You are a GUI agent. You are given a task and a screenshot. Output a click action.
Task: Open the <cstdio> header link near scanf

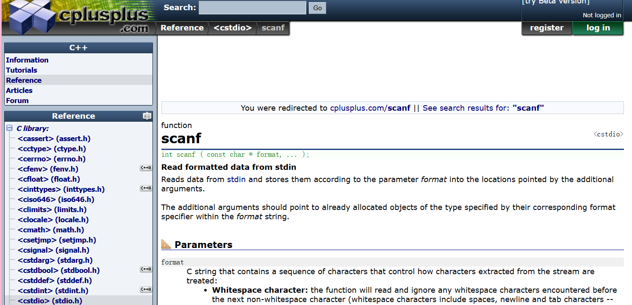tap(609, 134)
